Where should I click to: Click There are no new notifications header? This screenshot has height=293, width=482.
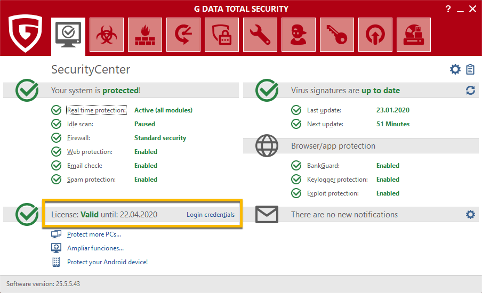point(344,214)
